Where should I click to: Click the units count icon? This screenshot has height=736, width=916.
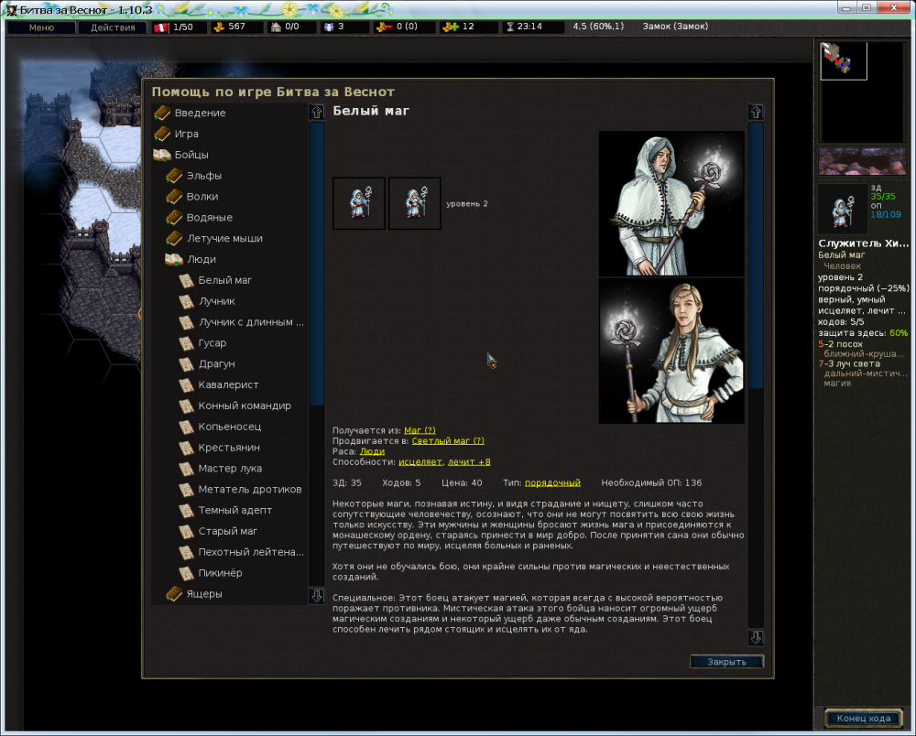tap(329, 27)
